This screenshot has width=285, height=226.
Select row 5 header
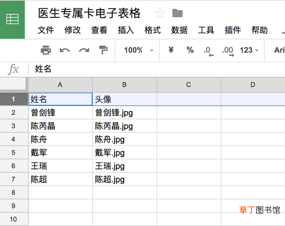pos(14,153)
